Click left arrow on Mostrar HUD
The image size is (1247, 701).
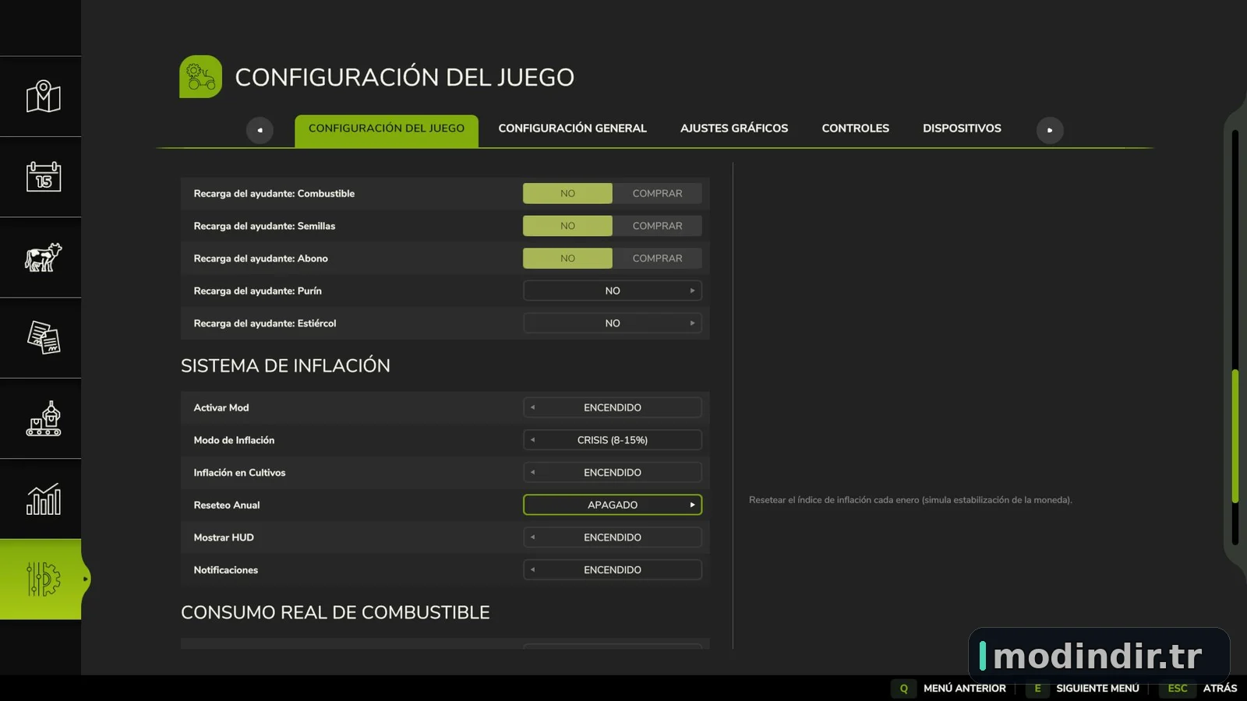click(533, 537)
